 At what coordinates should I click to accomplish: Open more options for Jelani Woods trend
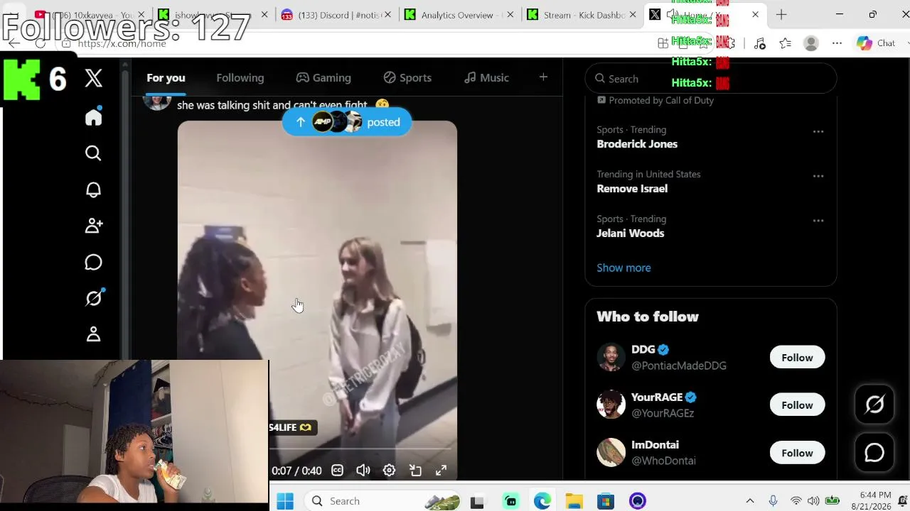click(x=818, y=221)
